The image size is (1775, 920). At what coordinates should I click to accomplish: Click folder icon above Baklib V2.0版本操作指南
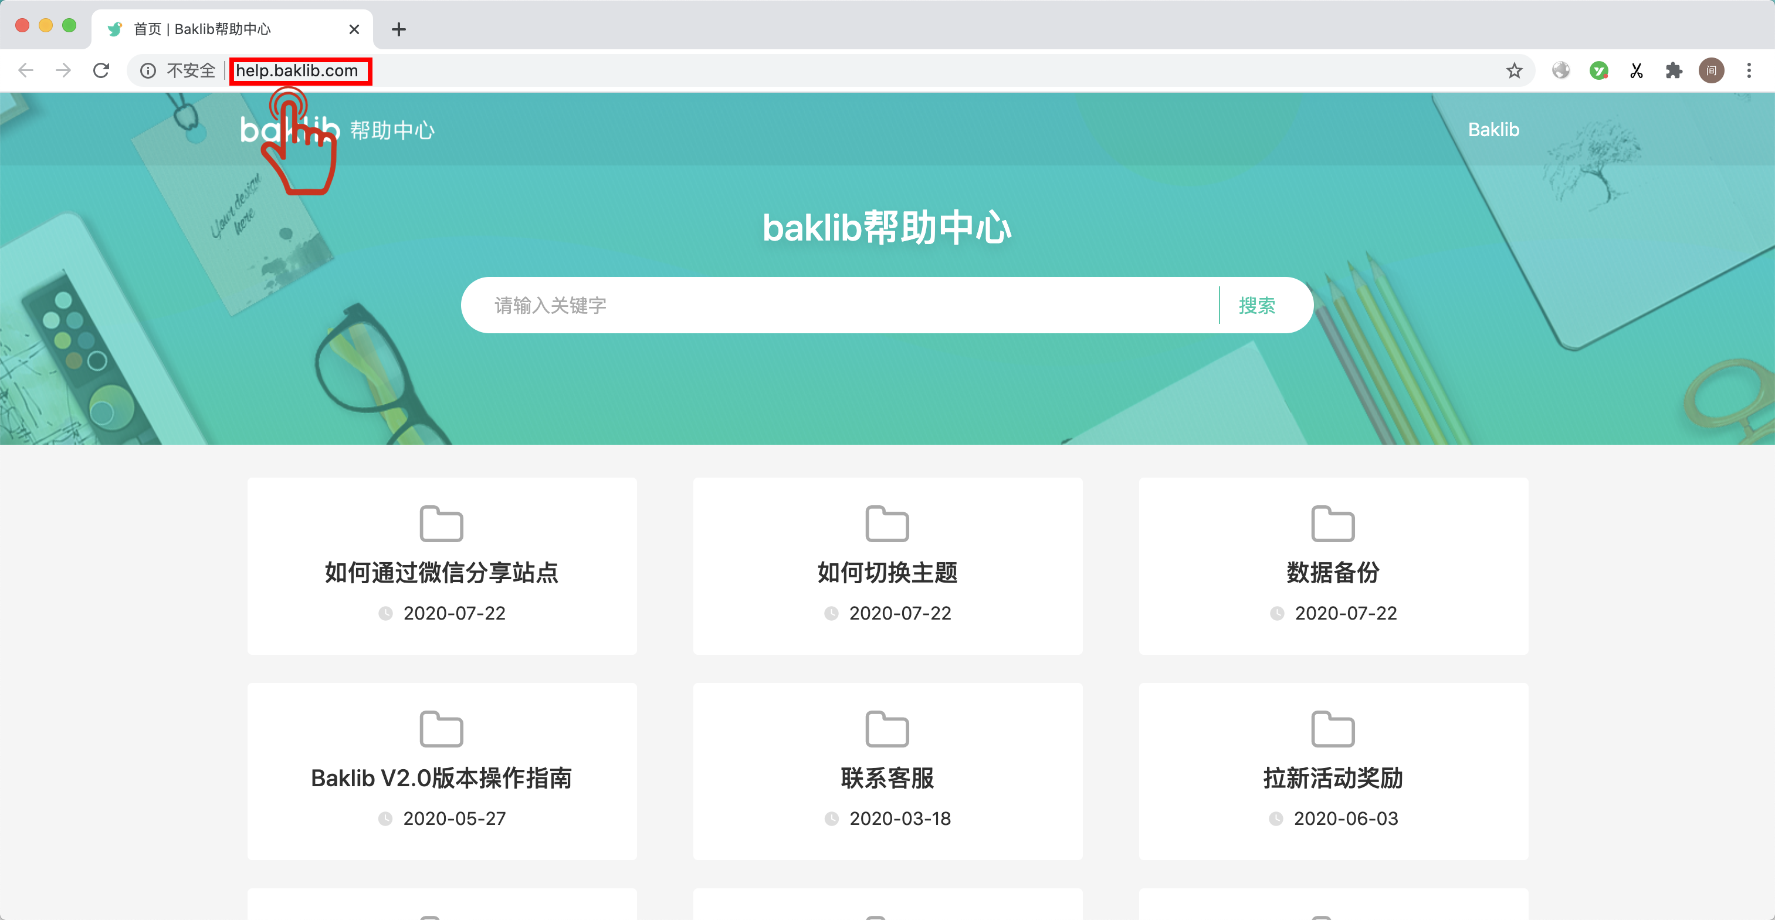(x=441, y=728)
